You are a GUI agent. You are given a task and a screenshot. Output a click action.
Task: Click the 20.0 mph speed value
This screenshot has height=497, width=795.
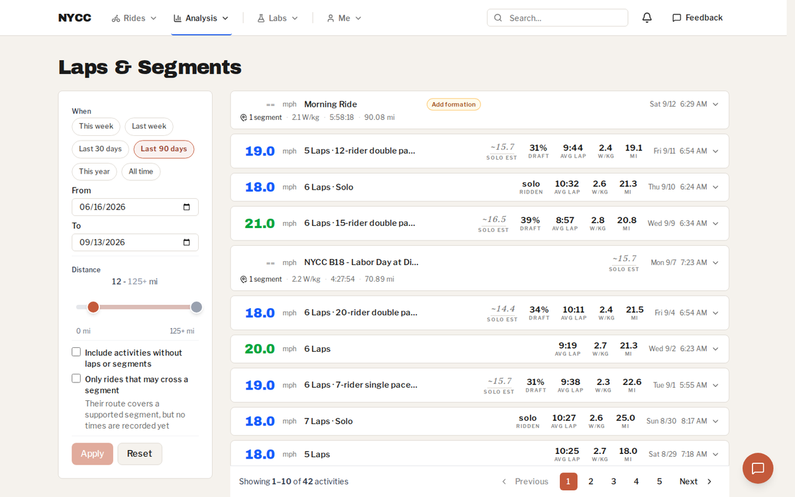(x=260, y=349)
